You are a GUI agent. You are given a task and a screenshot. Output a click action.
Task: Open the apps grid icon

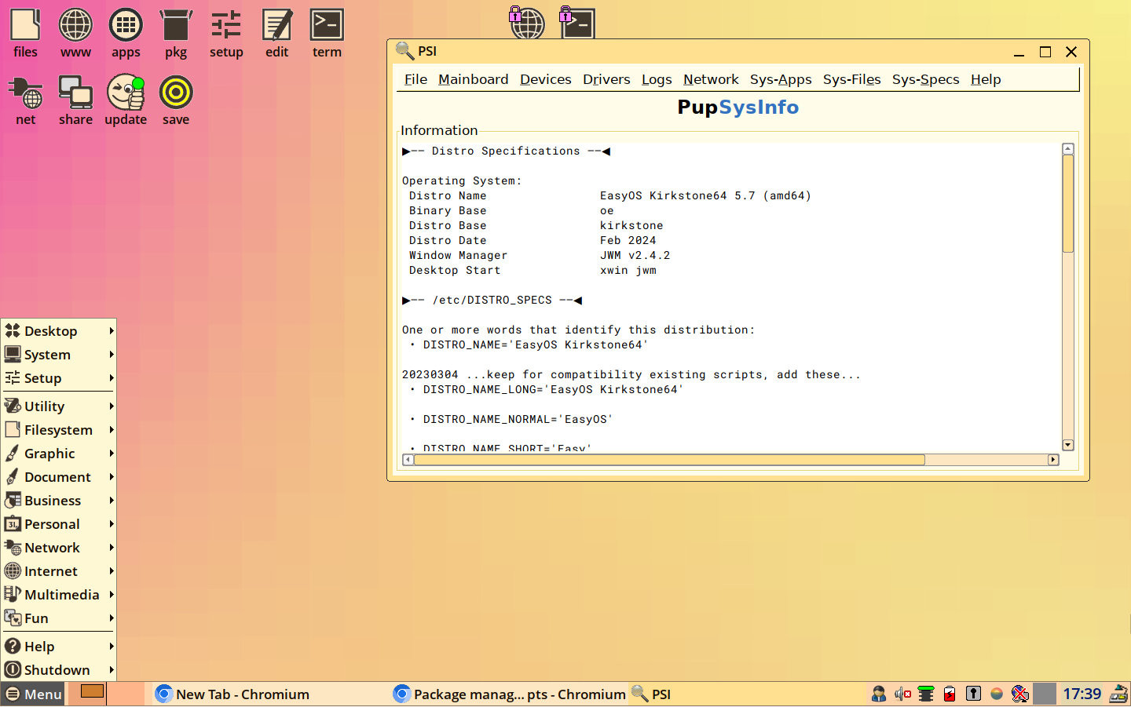tap(126, 33)
